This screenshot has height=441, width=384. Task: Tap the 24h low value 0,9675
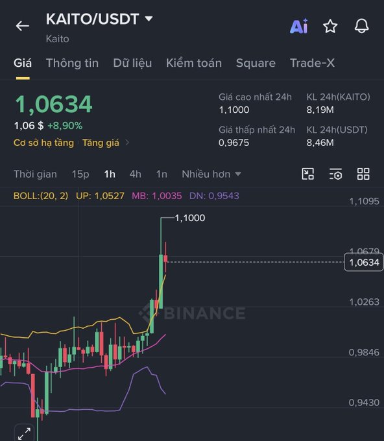[234, 143]
